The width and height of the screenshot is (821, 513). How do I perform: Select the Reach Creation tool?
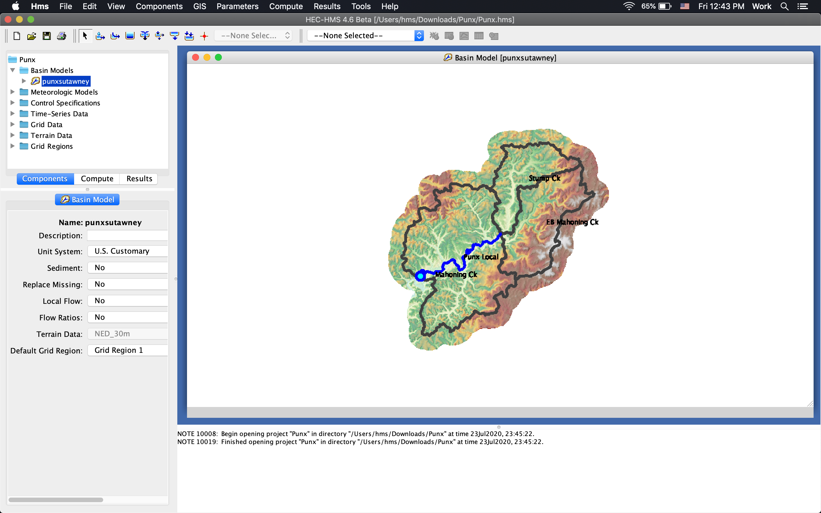click(x=115, y=36)
